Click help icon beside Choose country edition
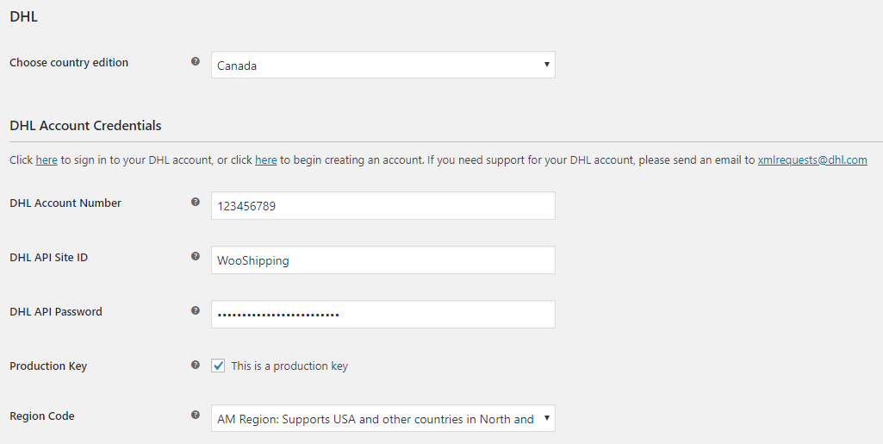883x444 pixels. [196, 62]
